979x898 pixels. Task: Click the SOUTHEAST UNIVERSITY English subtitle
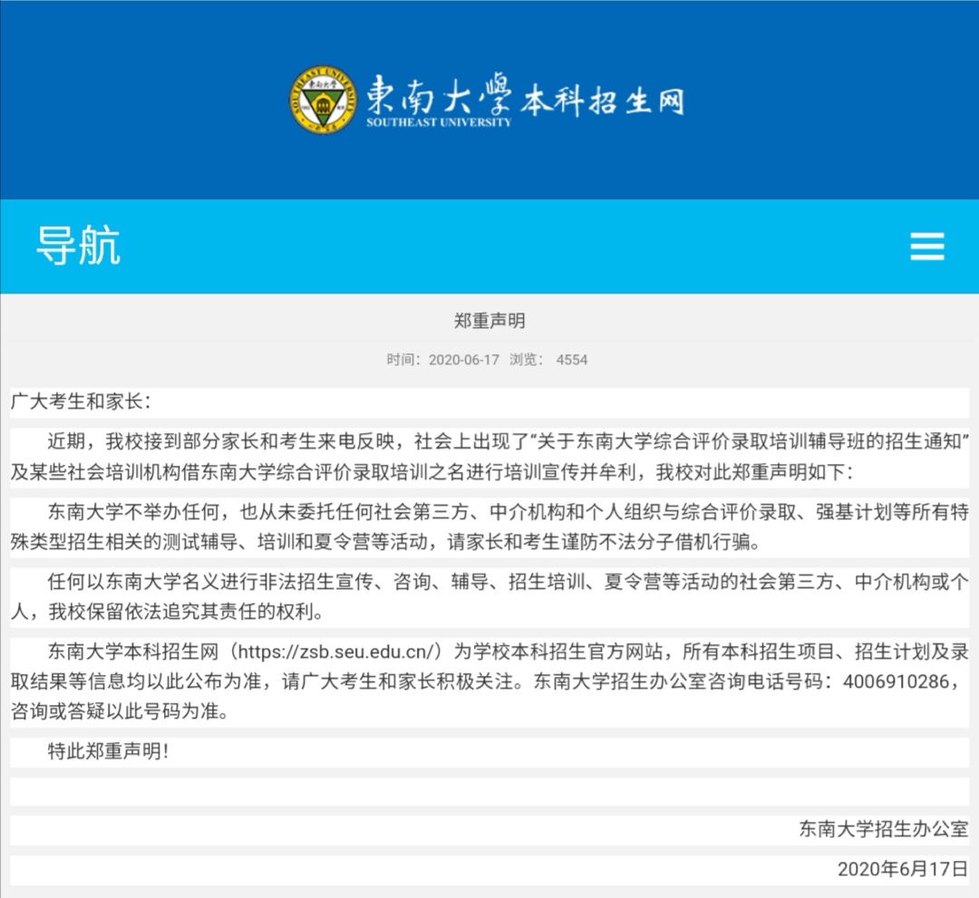click(x=439, y=122)
